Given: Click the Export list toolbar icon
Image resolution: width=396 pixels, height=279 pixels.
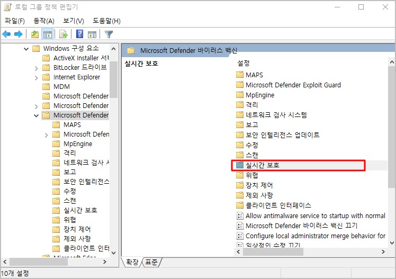Looking at the screenshot, I should click(x=63, y=34).
